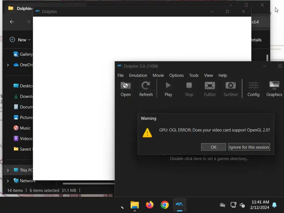Open the Help menu

pos(223,75)
